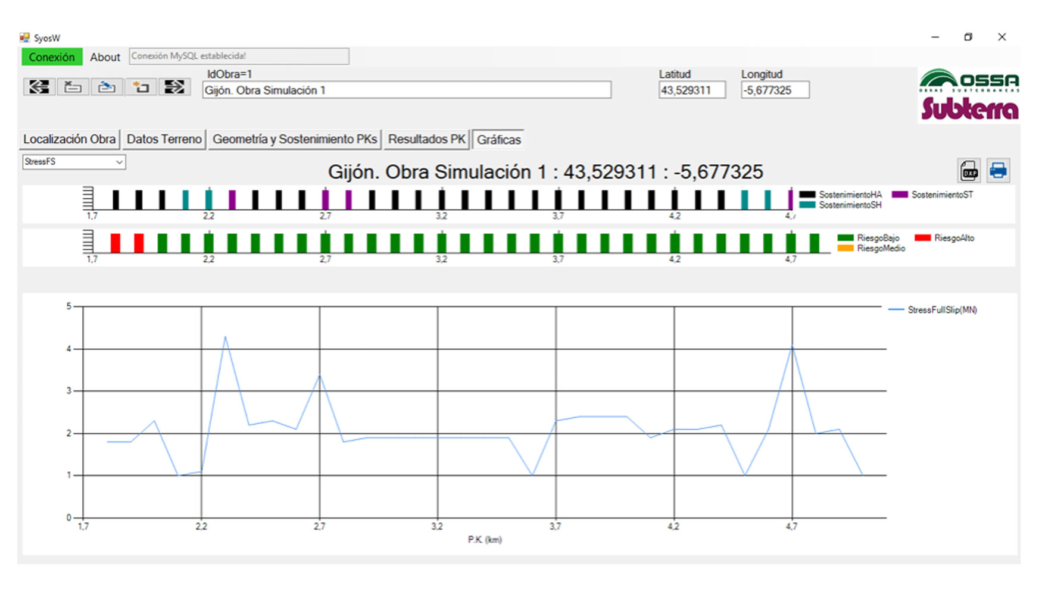The image size is (1042, 595).
Task: Restore down the SyosW window
Action: (x=968, y=37)
